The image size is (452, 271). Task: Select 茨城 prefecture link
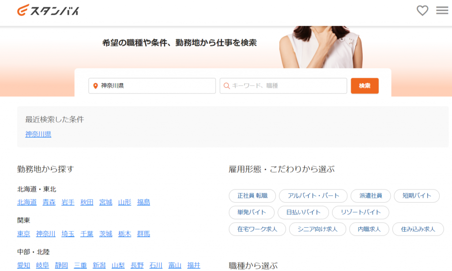[106, 234]
